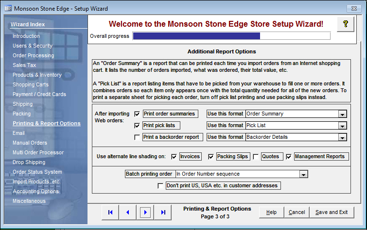Click the Overall progress bar

click(x=231, y=36)
